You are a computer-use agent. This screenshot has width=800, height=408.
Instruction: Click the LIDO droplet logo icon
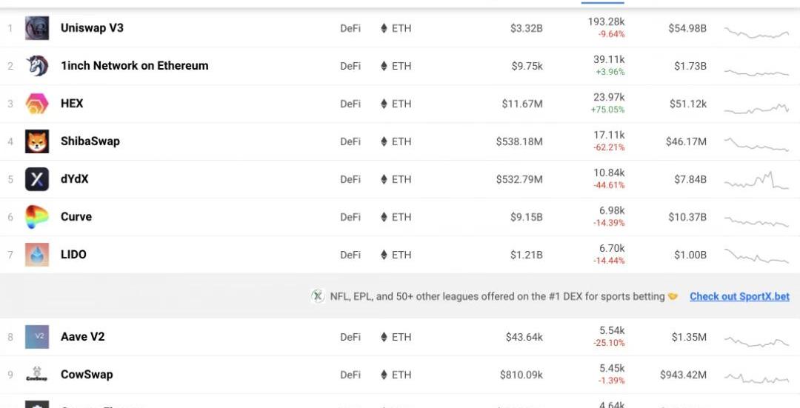(37, 255)
